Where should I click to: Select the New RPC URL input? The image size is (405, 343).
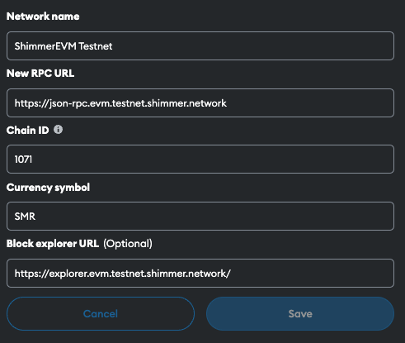click(x=200, y=102)
